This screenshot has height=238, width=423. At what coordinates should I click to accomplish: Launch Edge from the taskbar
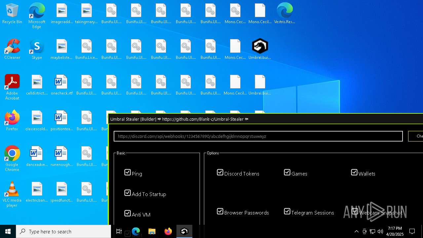click(x=136, y=231)
